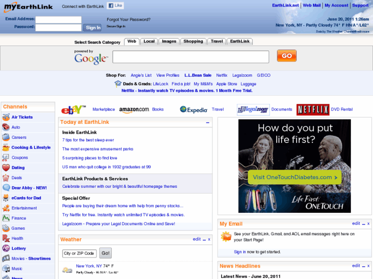Open the Showtimes link
Image resolution: width=373 pixels, height=279 pixels.
[40, 259]
